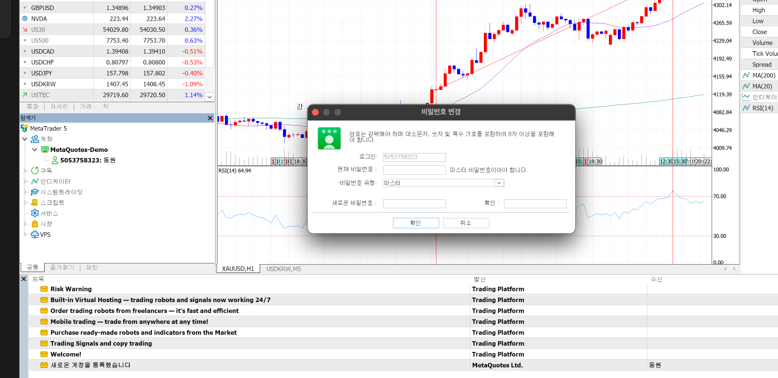Click the NVDA clock icon in Market Watch

point(25,18)
